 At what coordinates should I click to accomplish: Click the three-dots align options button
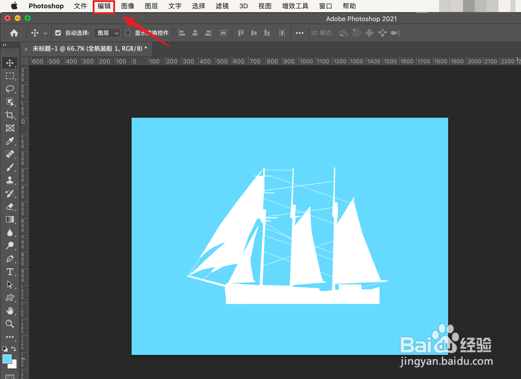pyautogui.click(x=299, y=33)
